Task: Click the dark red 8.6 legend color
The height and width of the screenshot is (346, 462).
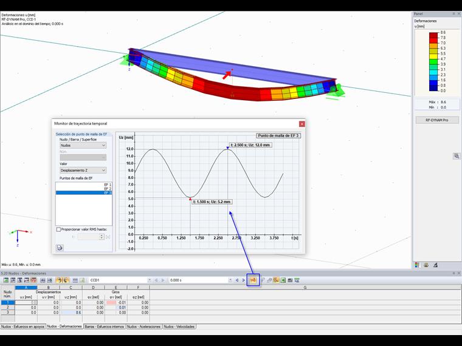Action: [x=433, y=35]
